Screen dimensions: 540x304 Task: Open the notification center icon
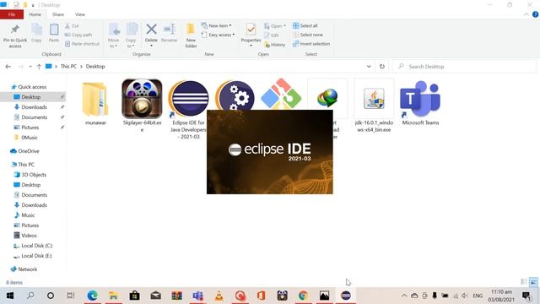coord(526,296)
